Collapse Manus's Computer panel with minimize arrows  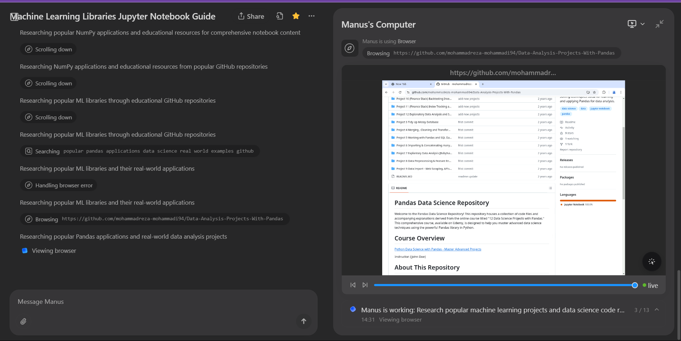659,24
